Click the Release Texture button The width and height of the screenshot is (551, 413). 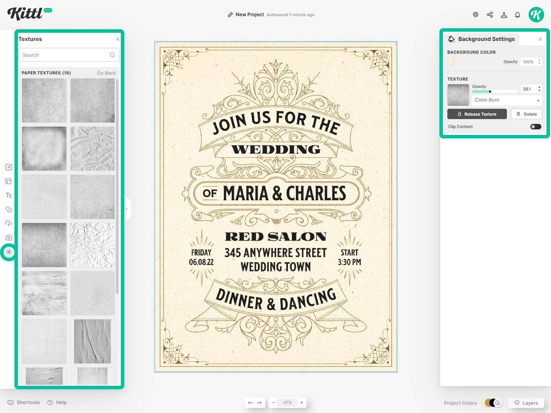pyautogui.click(x=477, y=114)
